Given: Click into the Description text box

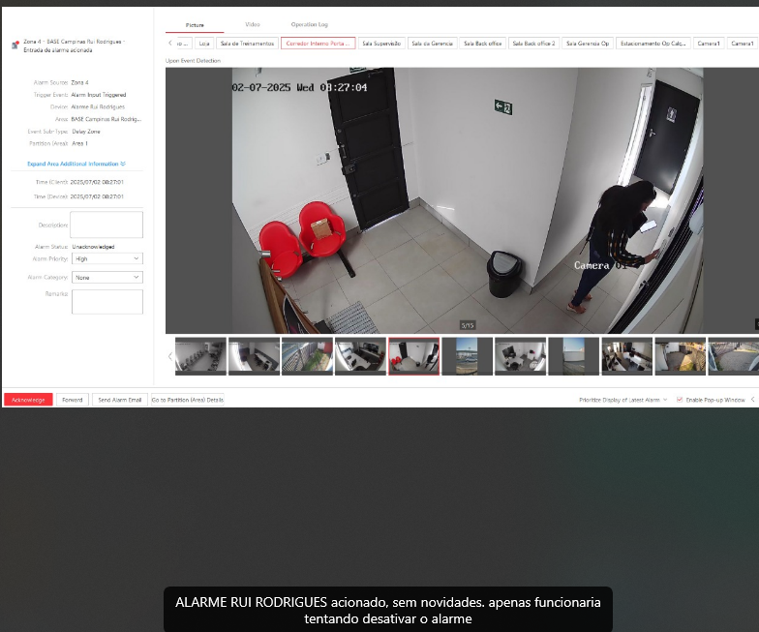Looking at the screenshot, I should pos(106,225).
